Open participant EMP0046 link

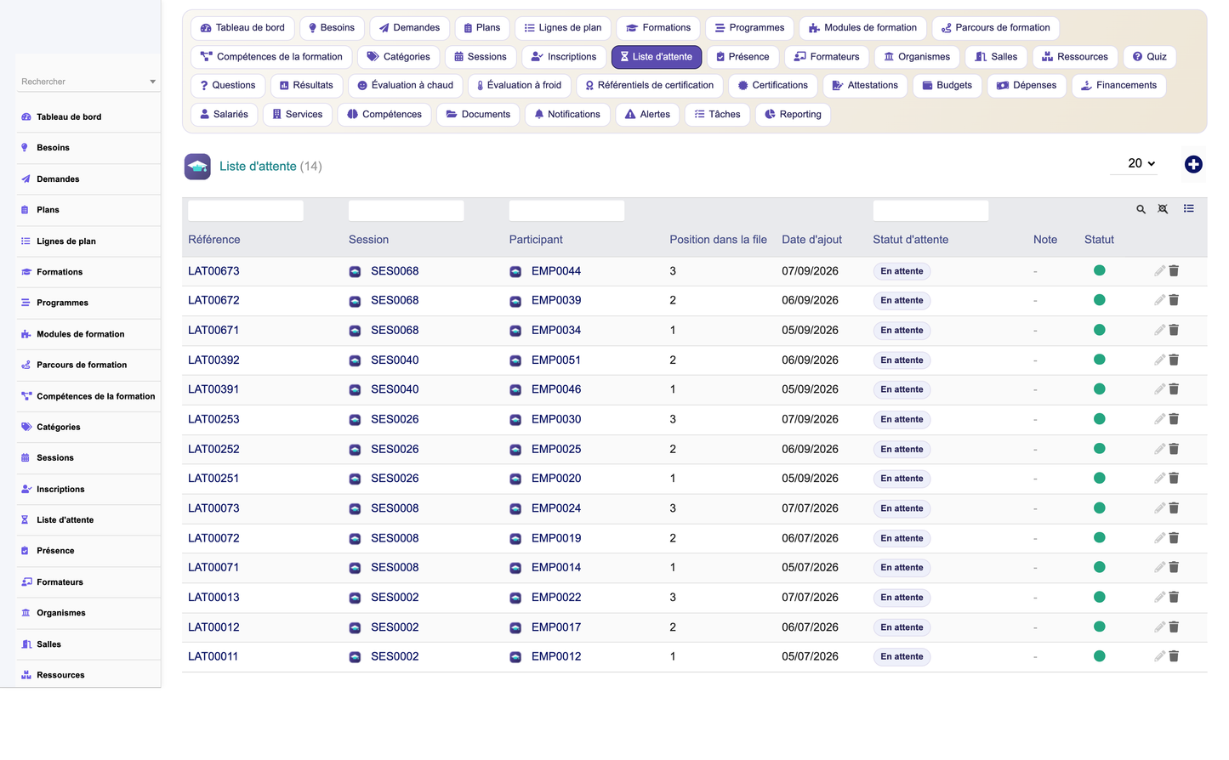coord(556,389)
